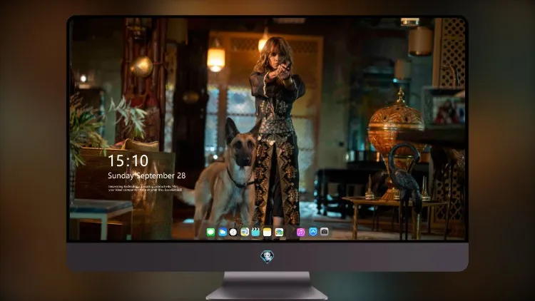
Task: Click the logo badge on the monitor chin
Action: pos(267,256)
